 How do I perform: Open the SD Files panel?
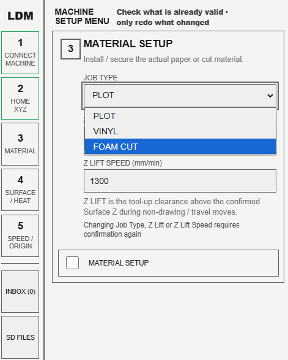20,337
